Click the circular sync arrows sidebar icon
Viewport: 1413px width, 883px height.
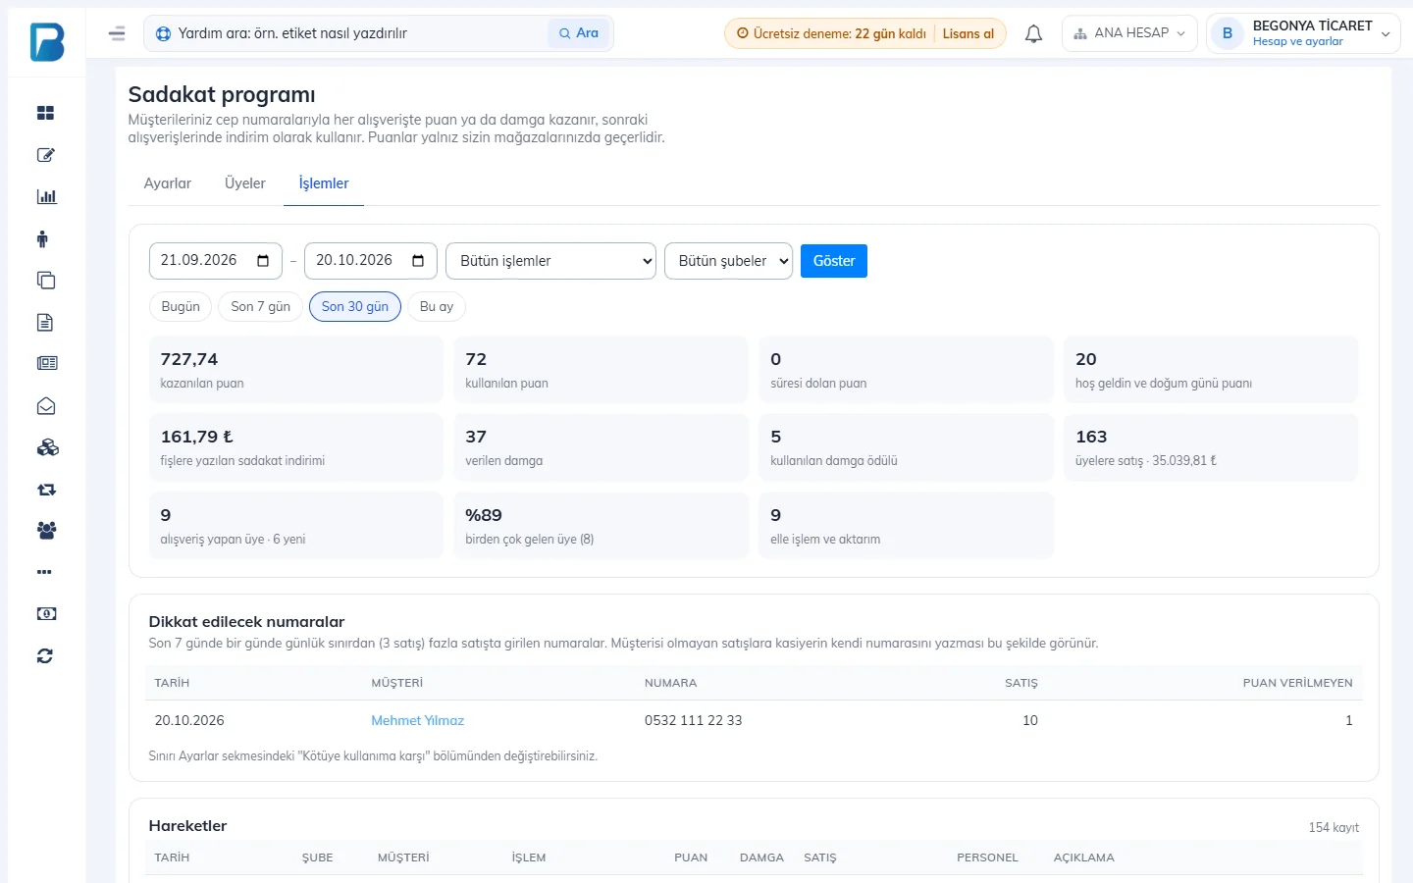pyautogui.click(x=45, y=656)
